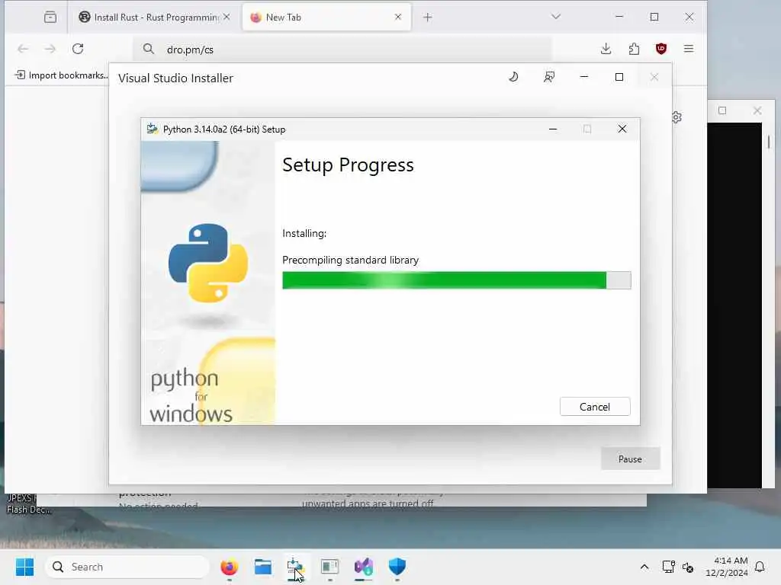Click the address bar search magnifier icon
Screen dimensions: 781x585
pos(149,49)
